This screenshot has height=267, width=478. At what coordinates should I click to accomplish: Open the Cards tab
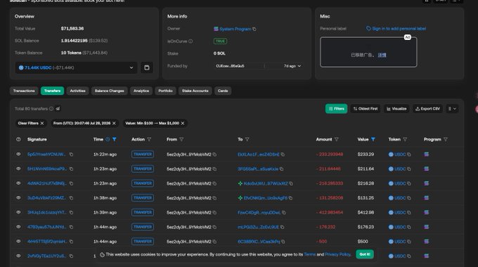(x=223, y=91)
